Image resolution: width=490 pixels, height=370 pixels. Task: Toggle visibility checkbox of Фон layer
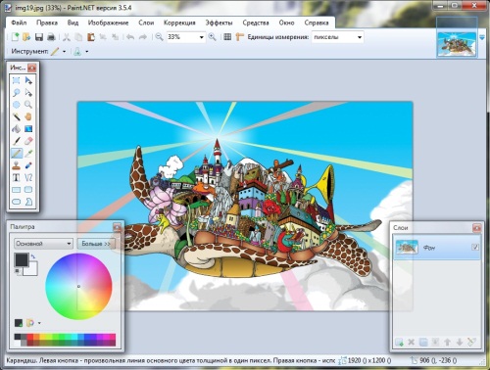(x=475, y=247)
